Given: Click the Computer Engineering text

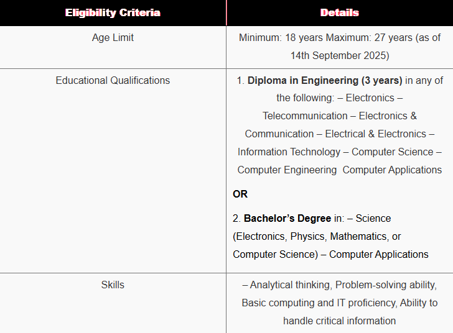Looking at the screenshot, I should click(287, 170).
